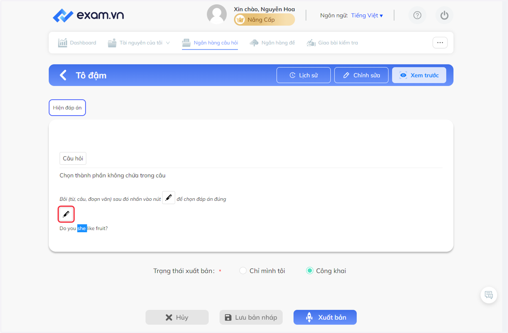Click the Hiện đáp án button
The image size is (508, 333).
pyautogui.click(x=67, y=108)
